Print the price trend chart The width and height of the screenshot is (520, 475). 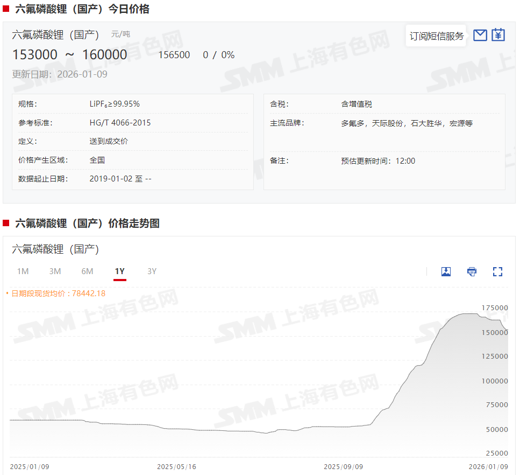click(x=472, y=271)
